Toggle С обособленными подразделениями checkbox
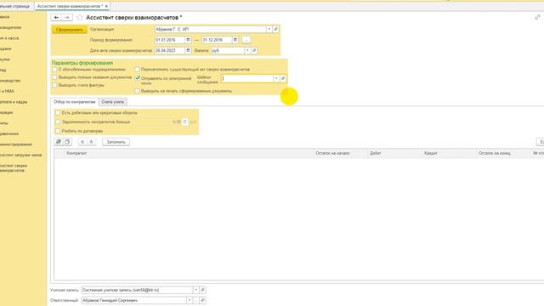The height and width of the screenshot is (306, 544). tap(54, 70)
